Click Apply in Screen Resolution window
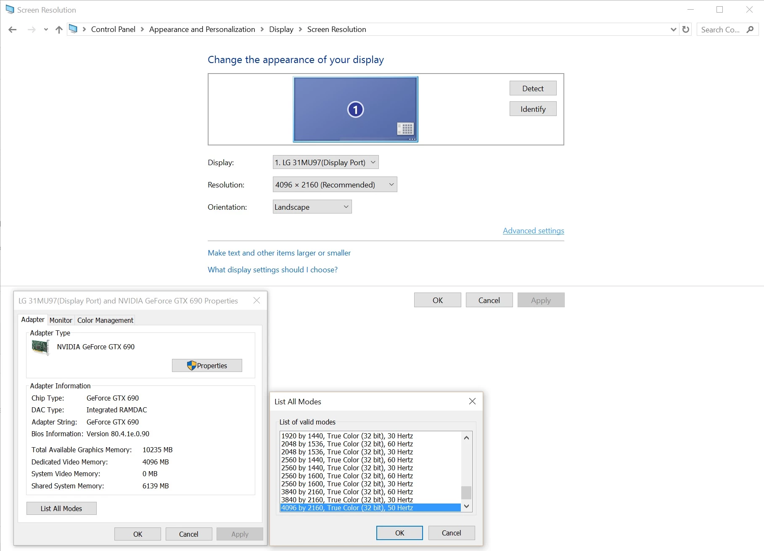 [541, 300]
